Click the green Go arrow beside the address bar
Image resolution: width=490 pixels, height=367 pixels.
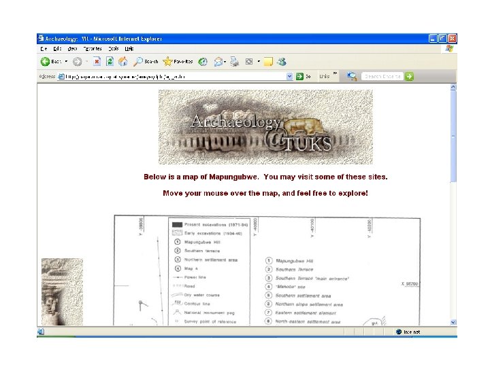299,76
